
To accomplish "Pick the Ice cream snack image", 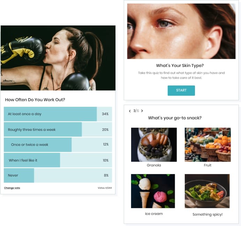I will pyautogui.click(x=153, y=191).
